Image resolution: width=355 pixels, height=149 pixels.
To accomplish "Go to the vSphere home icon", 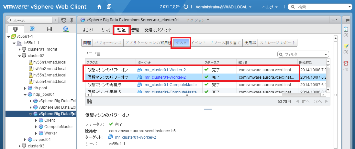I will [99, 7].
